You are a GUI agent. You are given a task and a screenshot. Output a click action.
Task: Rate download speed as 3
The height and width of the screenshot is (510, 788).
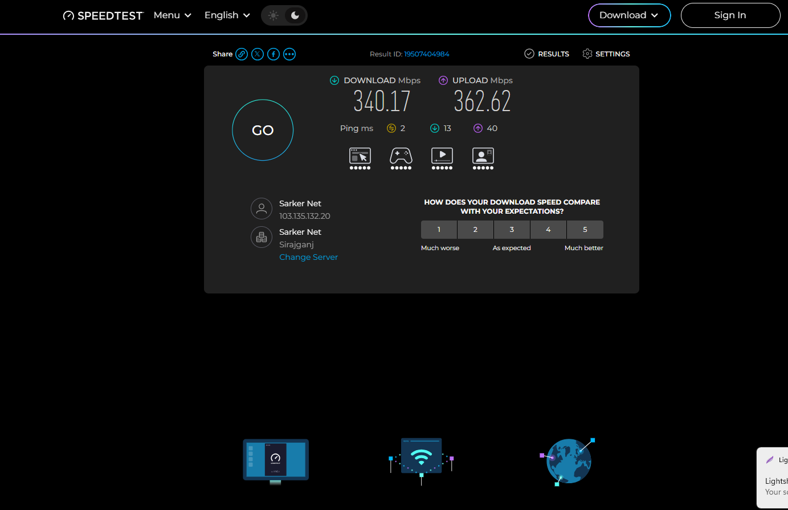[x=512, y=230]
